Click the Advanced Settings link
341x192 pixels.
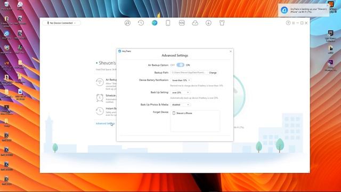105,123
